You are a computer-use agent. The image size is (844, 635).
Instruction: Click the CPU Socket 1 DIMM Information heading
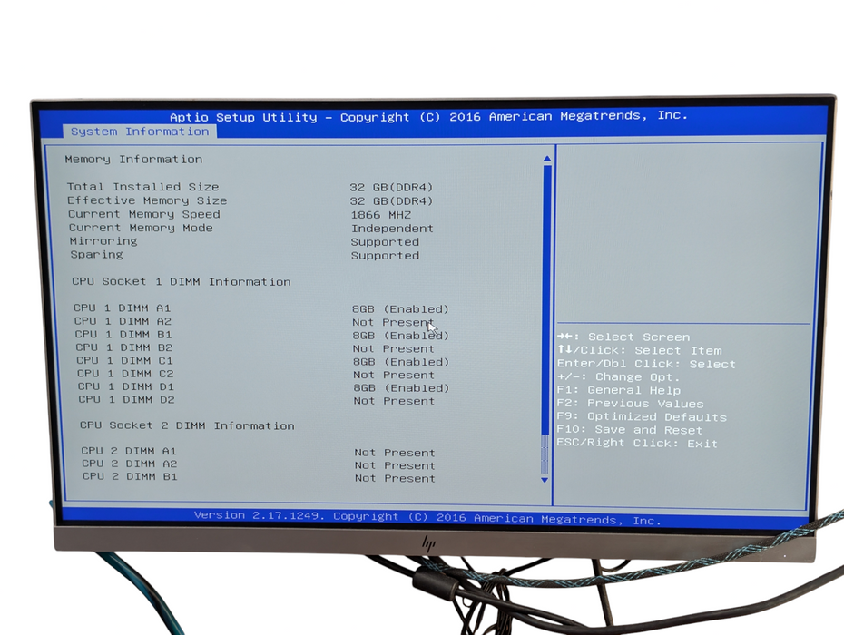coord(182,281)
